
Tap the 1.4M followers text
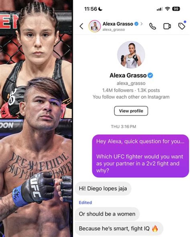pyautogui.click(x=118, y=90)
